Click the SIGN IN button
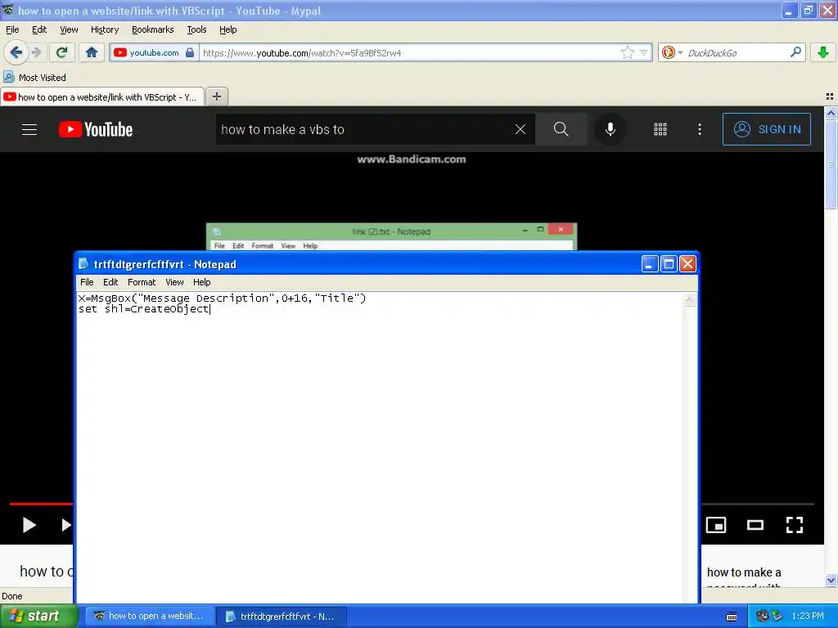The width and height of the screenshot is (838, 628). tap(766, 129)
